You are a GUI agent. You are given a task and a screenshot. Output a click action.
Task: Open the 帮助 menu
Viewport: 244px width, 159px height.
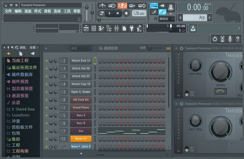tap(77, 11)
